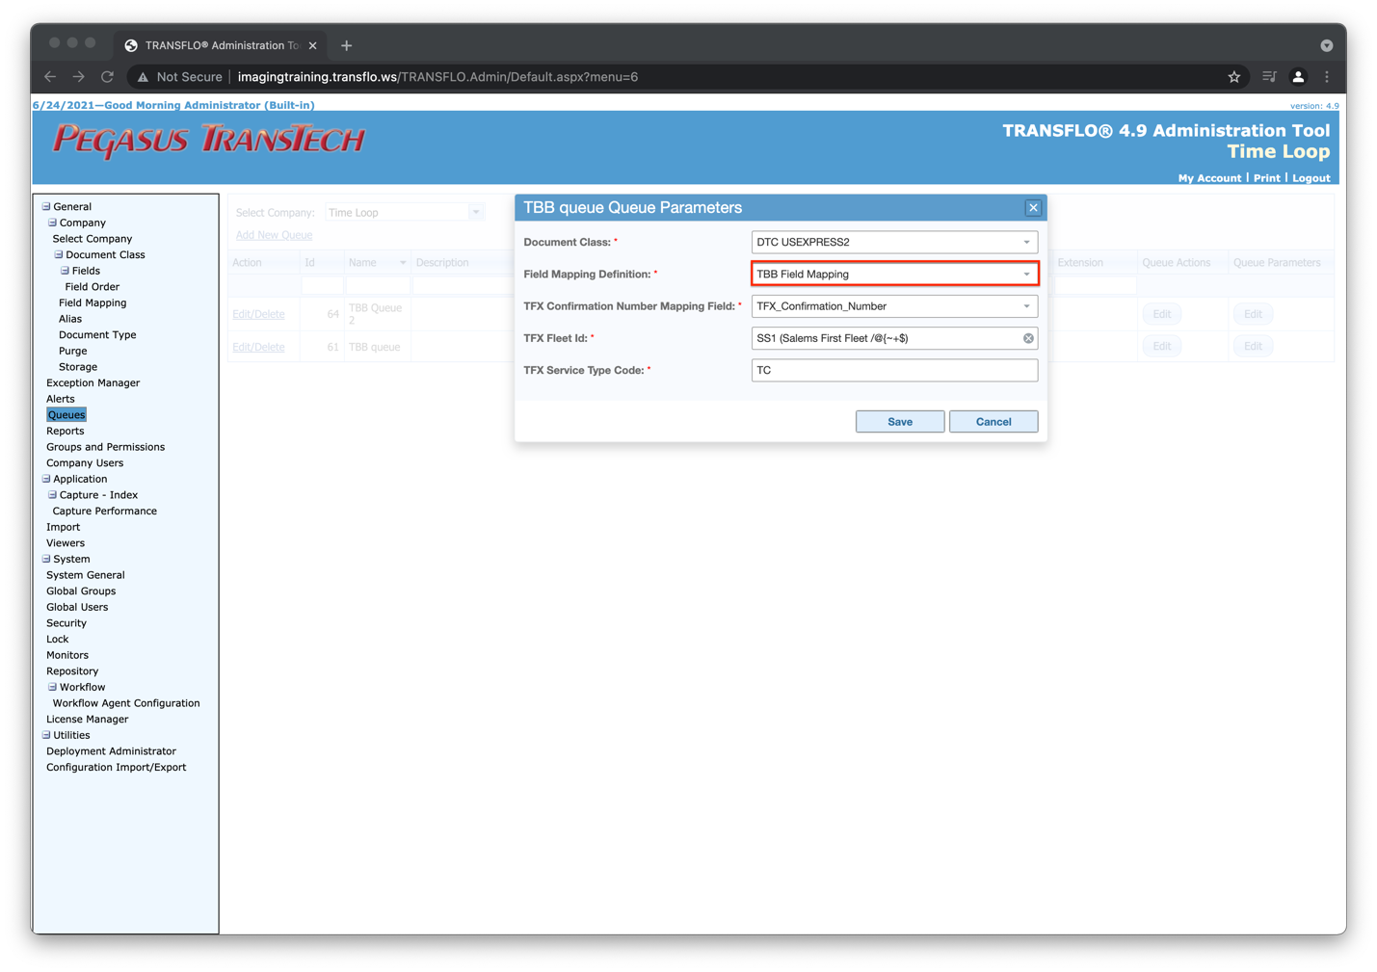Image resolution: width=1377 pixels, height=972 pixels.
Task: Open the browser profile menu
Action: click(1298, 77)
